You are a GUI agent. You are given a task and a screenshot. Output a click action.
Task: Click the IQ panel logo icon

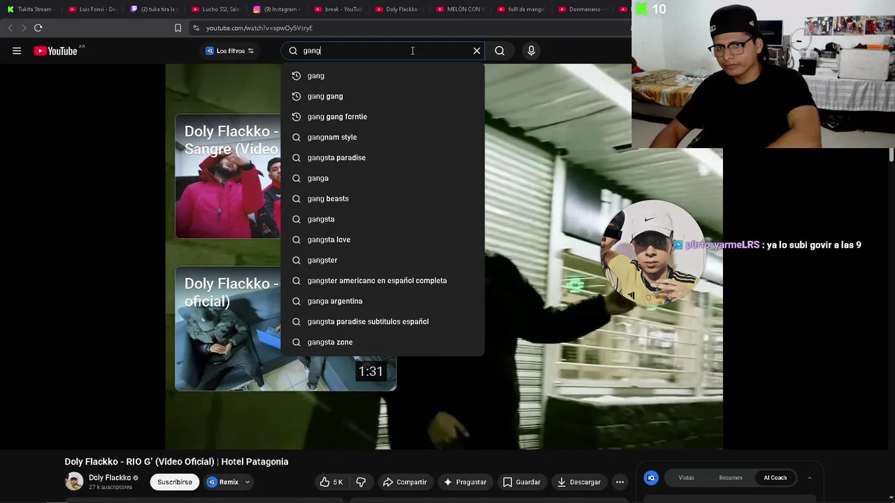pyautogui.click(x=651, y=478)
